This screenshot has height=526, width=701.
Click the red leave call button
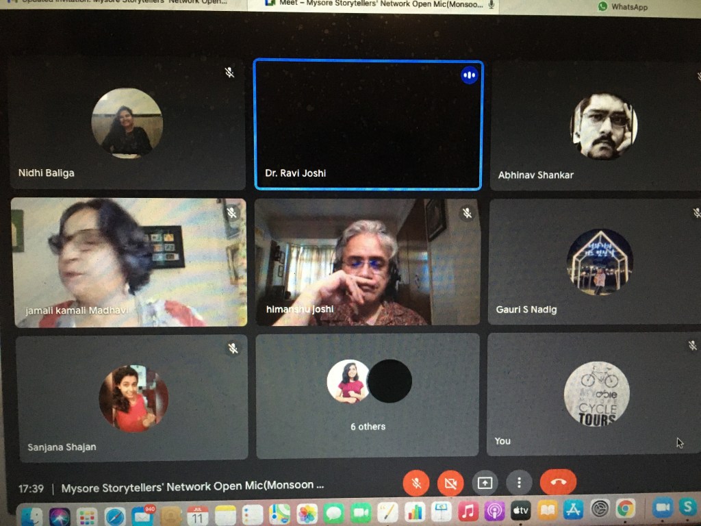coord(558,482)
